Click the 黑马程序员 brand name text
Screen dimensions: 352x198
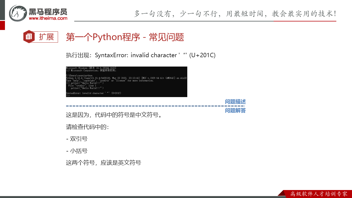point(48,11)
